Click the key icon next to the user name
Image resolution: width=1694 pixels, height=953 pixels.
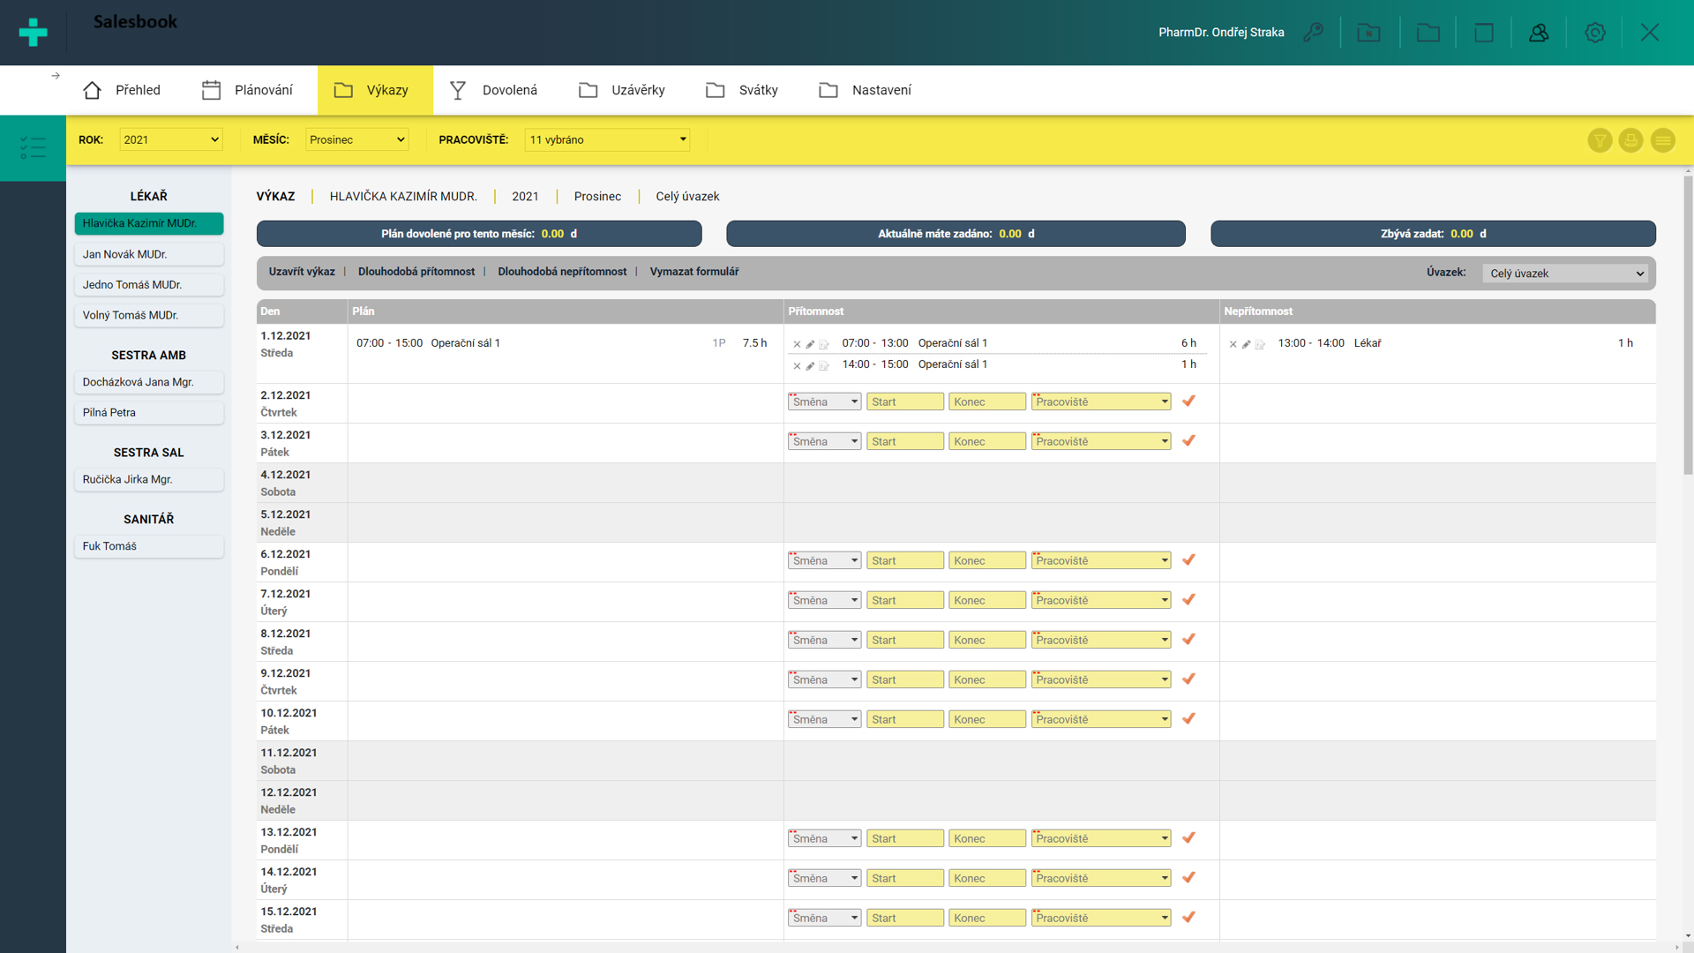click(1314, 33)
